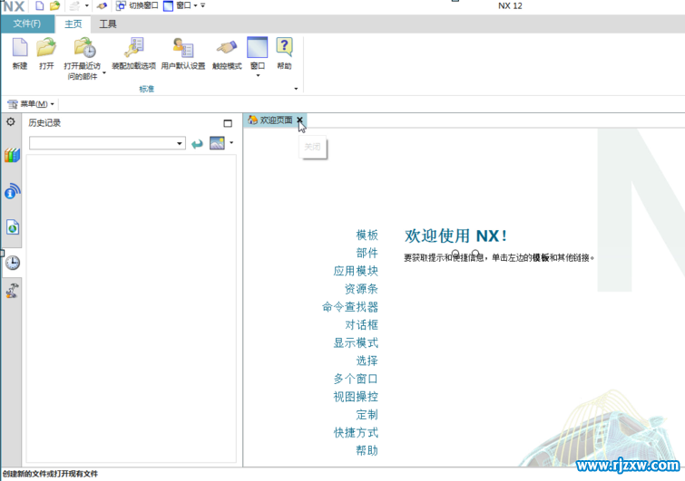The width and height of the screenshot is (685, 481).
Task: Open the books library tab in resource bar
Action: pos(12,155)
